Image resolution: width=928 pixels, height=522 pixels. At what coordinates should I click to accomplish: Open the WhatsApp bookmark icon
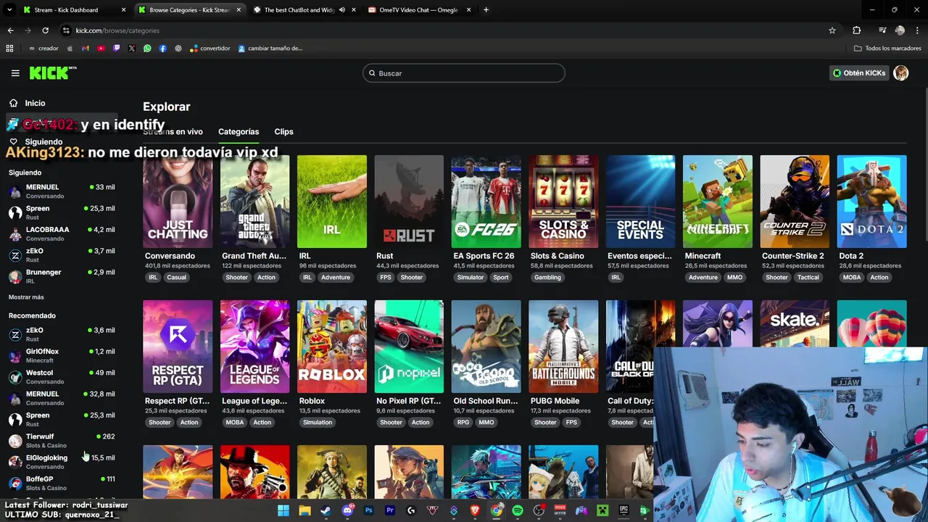pyautogui.click(x=147, y=49)
